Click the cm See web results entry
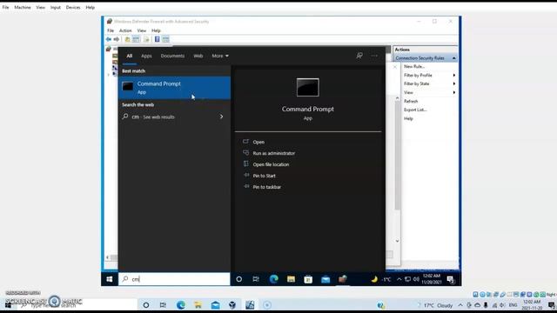557x313 pixels. tap(174, 117)
